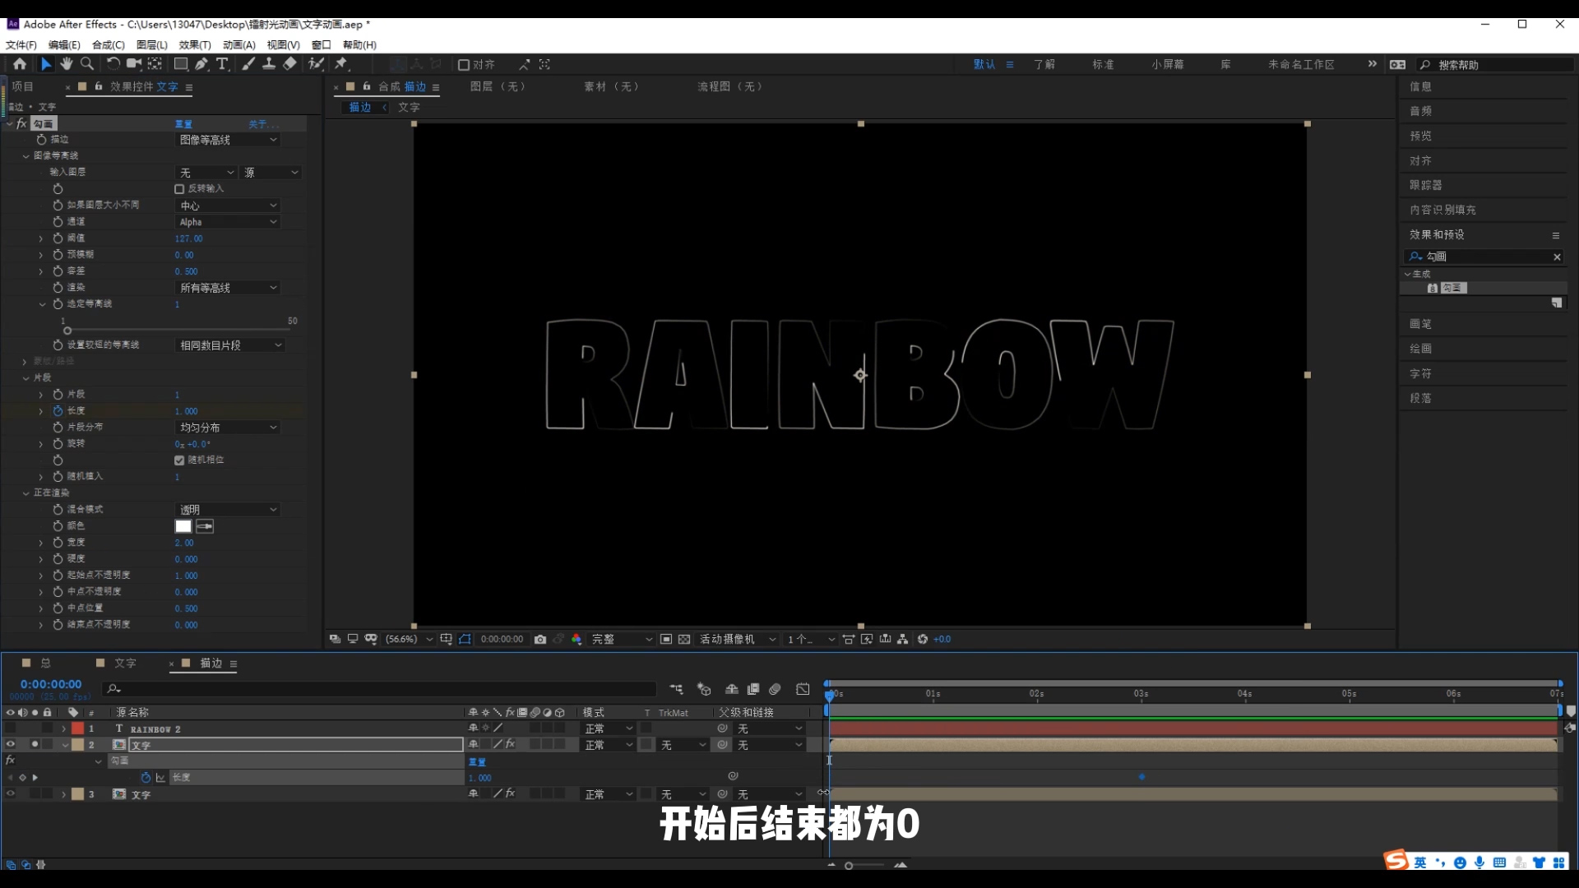Select the Zoom tool
This screenshot has height=888, width=1579.
coord(86,64)
